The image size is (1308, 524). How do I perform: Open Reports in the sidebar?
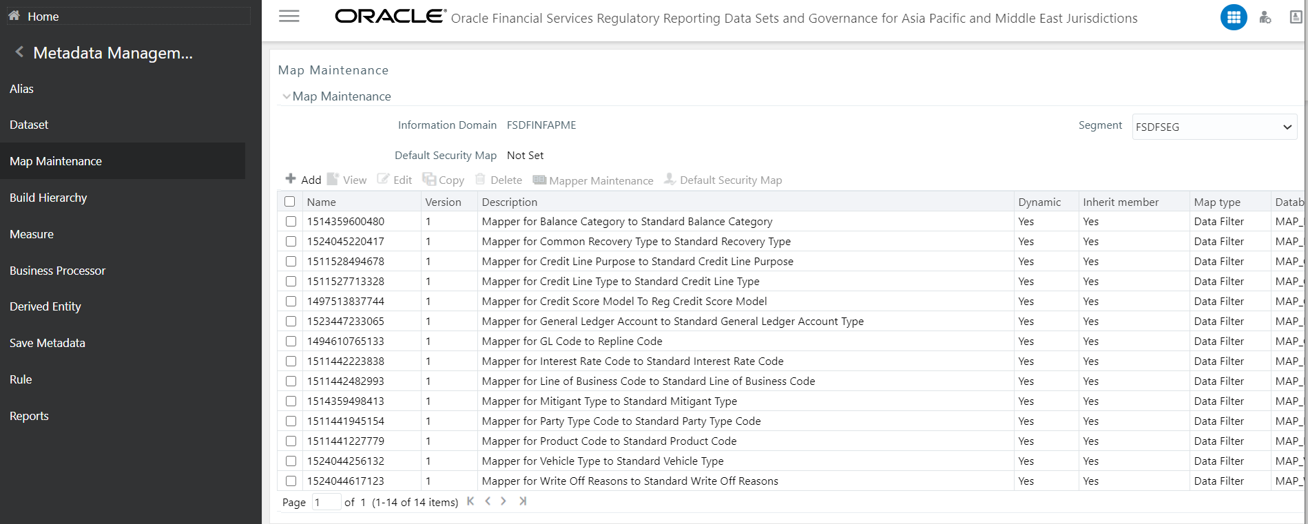click(29, 416)
